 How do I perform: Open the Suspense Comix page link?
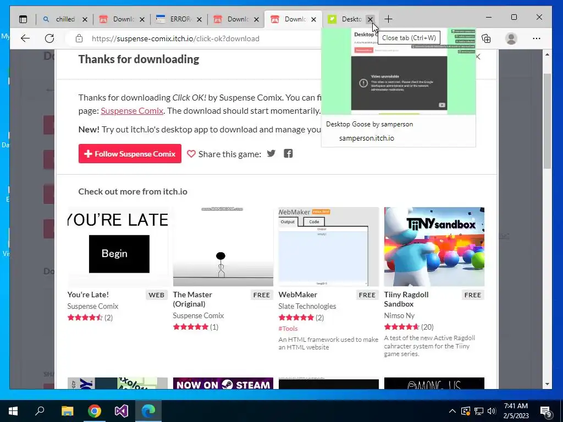pos(132,111)
